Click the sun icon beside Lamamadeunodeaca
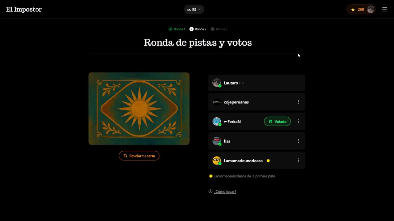The width and height of the screenshot is (394, 221). tap(268, 161)
